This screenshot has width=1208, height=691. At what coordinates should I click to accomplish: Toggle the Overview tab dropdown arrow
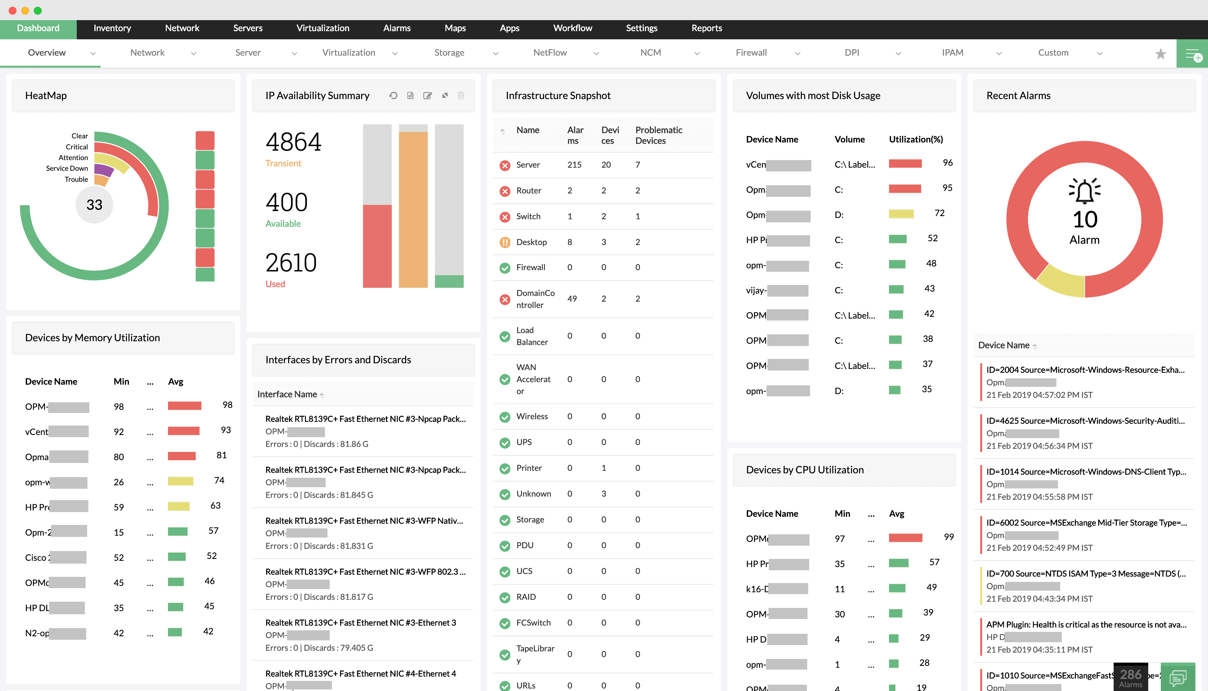tap(92, 53)
